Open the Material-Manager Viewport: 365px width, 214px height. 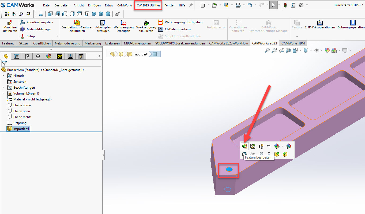pos(36,29)
